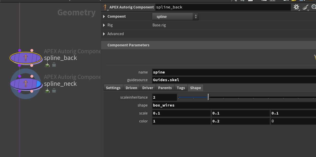Click the lock badge under spline_neck
316x157 pixels.
click(54, 91)
